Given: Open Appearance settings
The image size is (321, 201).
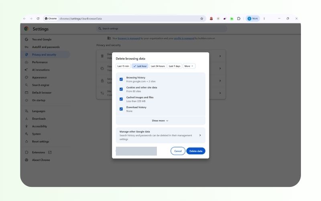Looking at the screenshot, I should tap(39, 77).
